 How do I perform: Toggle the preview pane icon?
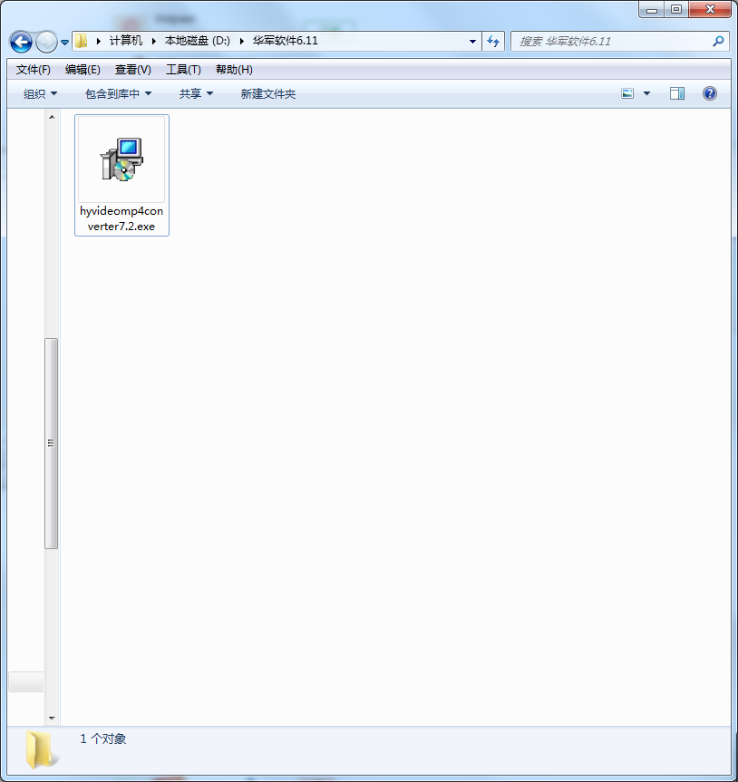click(x=676, y=92)
